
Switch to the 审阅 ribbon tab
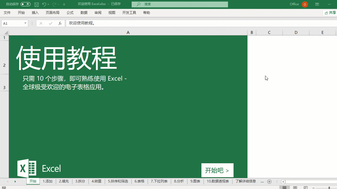(x=98, y=13)
